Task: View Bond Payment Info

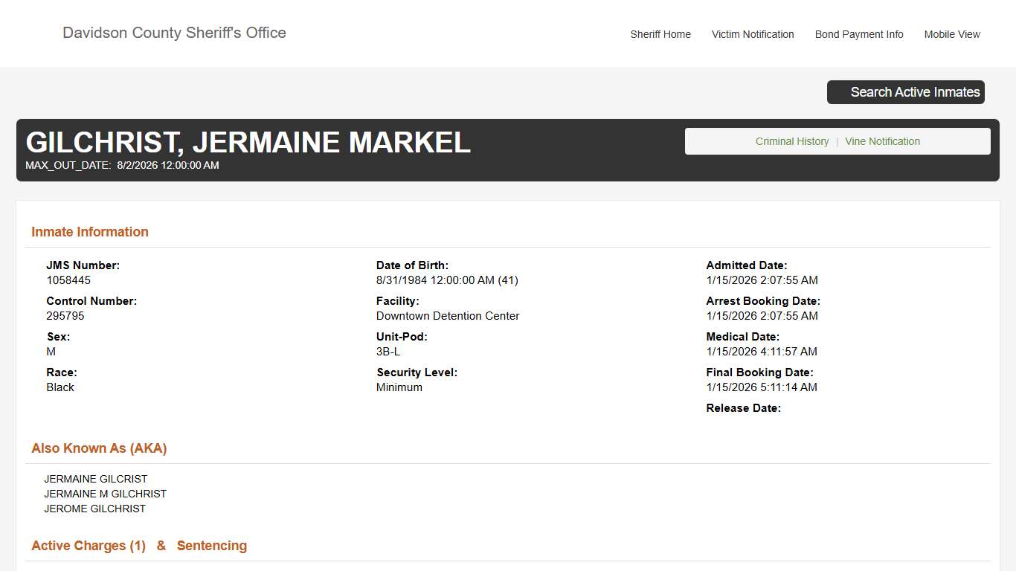Action: pyautogui.click(x=859, y=34)
